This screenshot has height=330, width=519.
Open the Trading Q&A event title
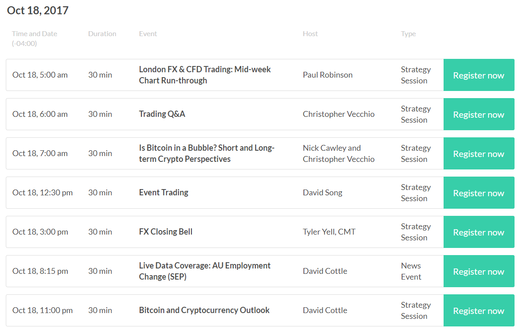[x=162, y=114]
